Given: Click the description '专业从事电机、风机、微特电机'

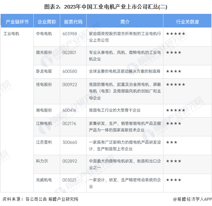Looking at the screenshot, I should click(x=125, y=55).
